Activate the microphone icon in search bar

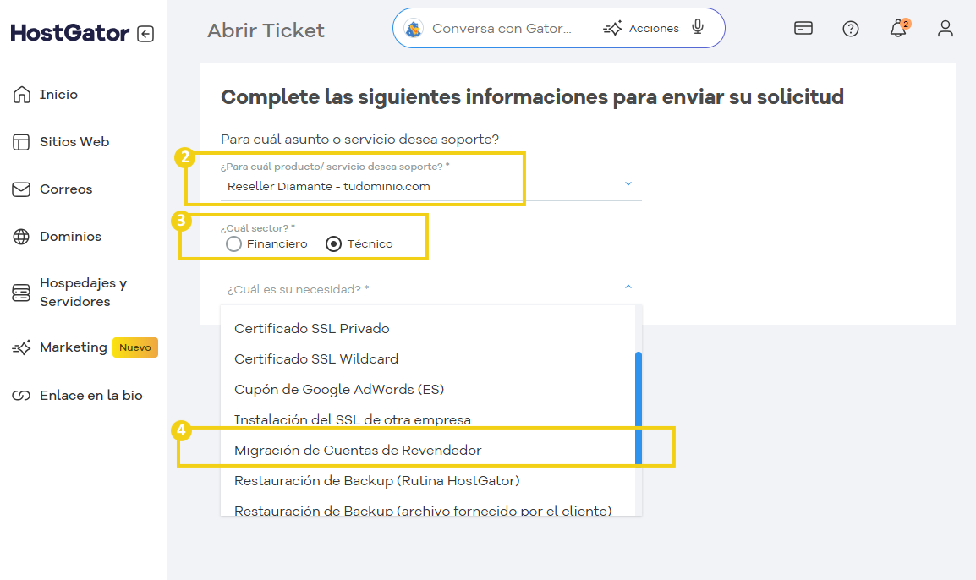point(697,27)
